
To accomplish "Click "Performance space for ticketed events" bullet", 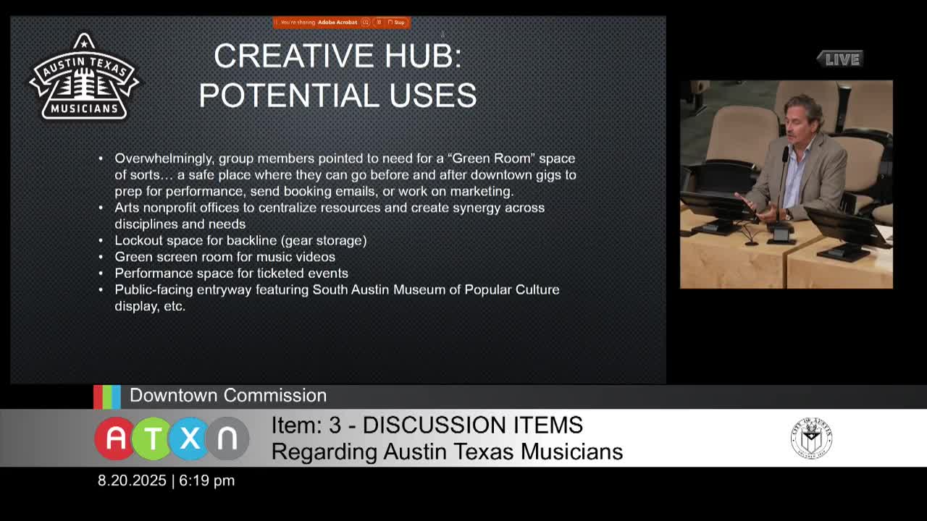I will click(x=231, y=273).
